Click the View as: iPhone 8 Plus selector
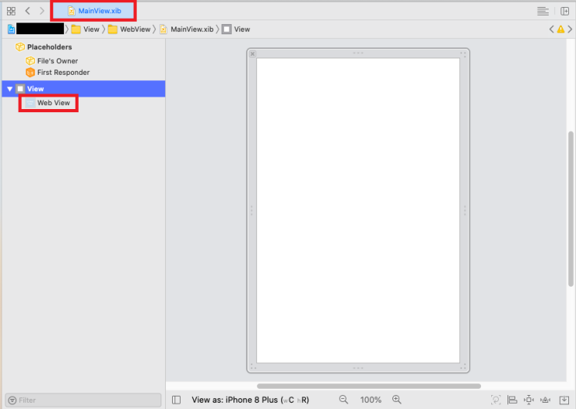The image size is (576, 409). coord(250,400)
